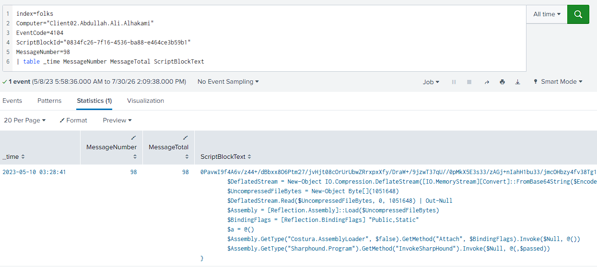
Task: Run the search with the magnifier button
Action: 578,14
